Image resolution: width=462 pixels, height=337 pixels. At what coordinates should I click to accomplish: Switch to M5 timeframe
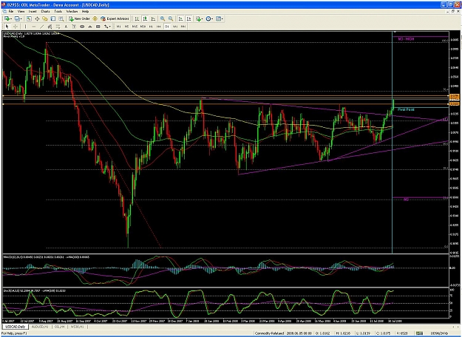click(x=126, y=27)
